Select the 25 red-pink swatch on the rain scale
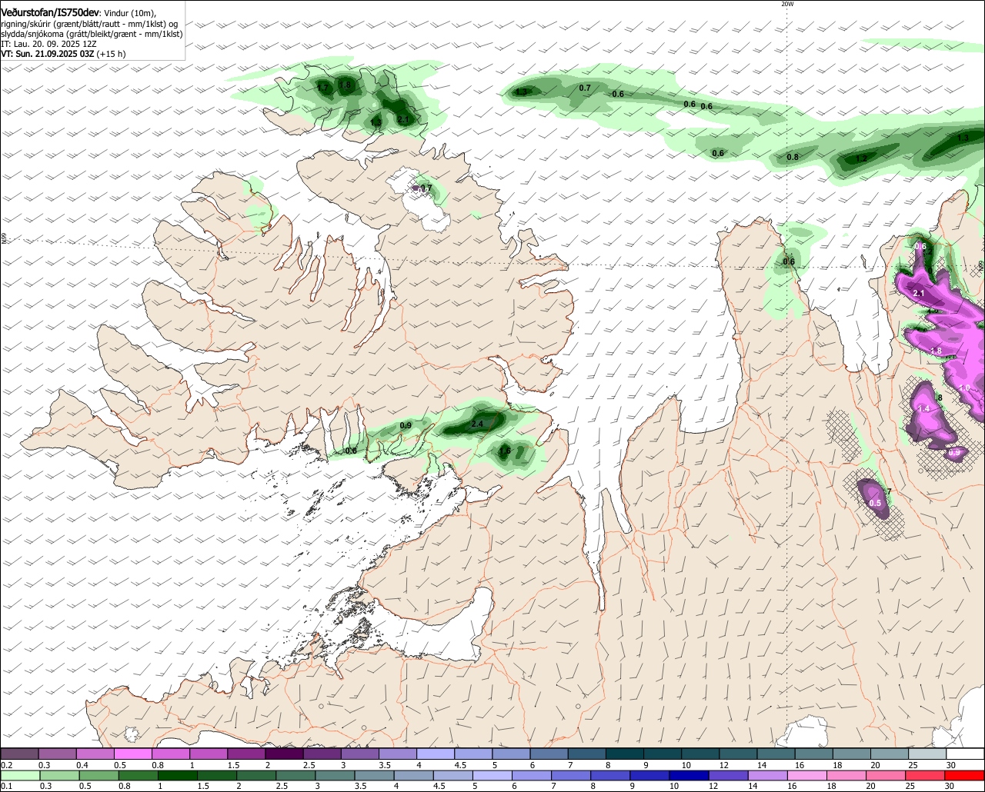This screenshot has height=792, width=985. [926, 775]
